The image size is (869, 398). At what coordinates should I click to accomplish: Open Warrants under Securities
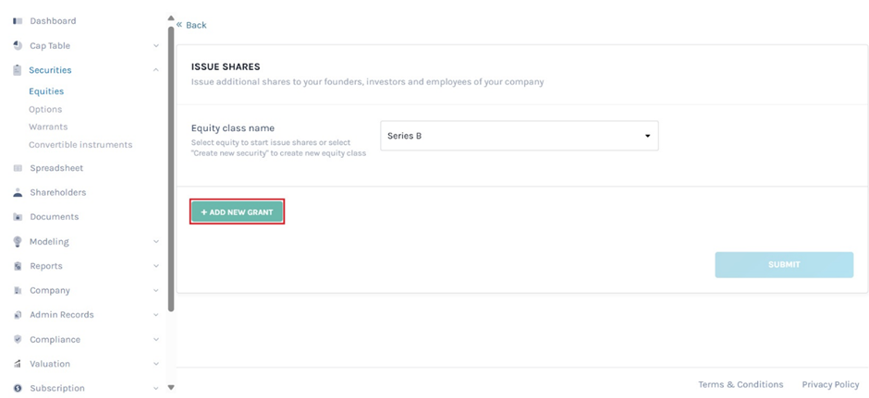click(x=48, y=127)
